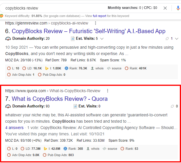Click 'Spam Score: 9%' value
The height and width of the screenshot is (163, 181).
[121, 141]
